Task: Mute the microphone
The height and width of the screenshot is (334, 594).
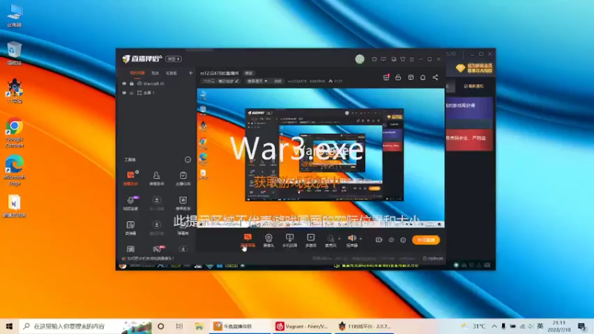Action: click(330, 240)
